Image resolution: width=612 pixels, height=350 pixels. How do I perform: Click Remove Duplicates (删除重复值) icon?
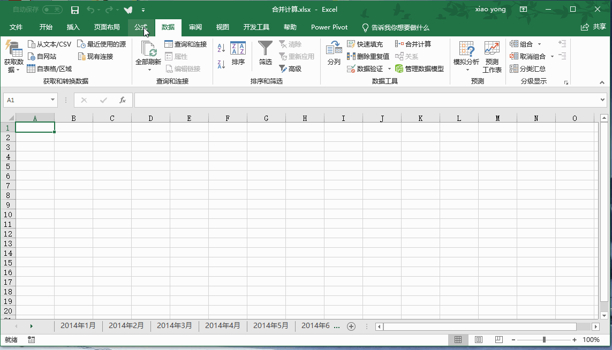[x=351, y=56]
